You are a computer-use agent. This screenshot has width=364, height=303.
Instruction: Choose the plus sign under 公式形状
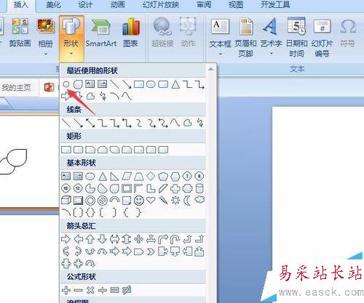click(x=66, y=290)
